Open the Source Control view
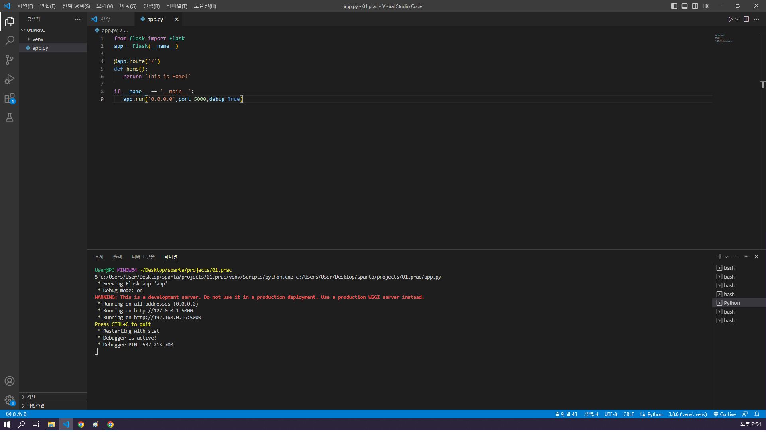Screen dimensions: 766x432 (10, 60)
